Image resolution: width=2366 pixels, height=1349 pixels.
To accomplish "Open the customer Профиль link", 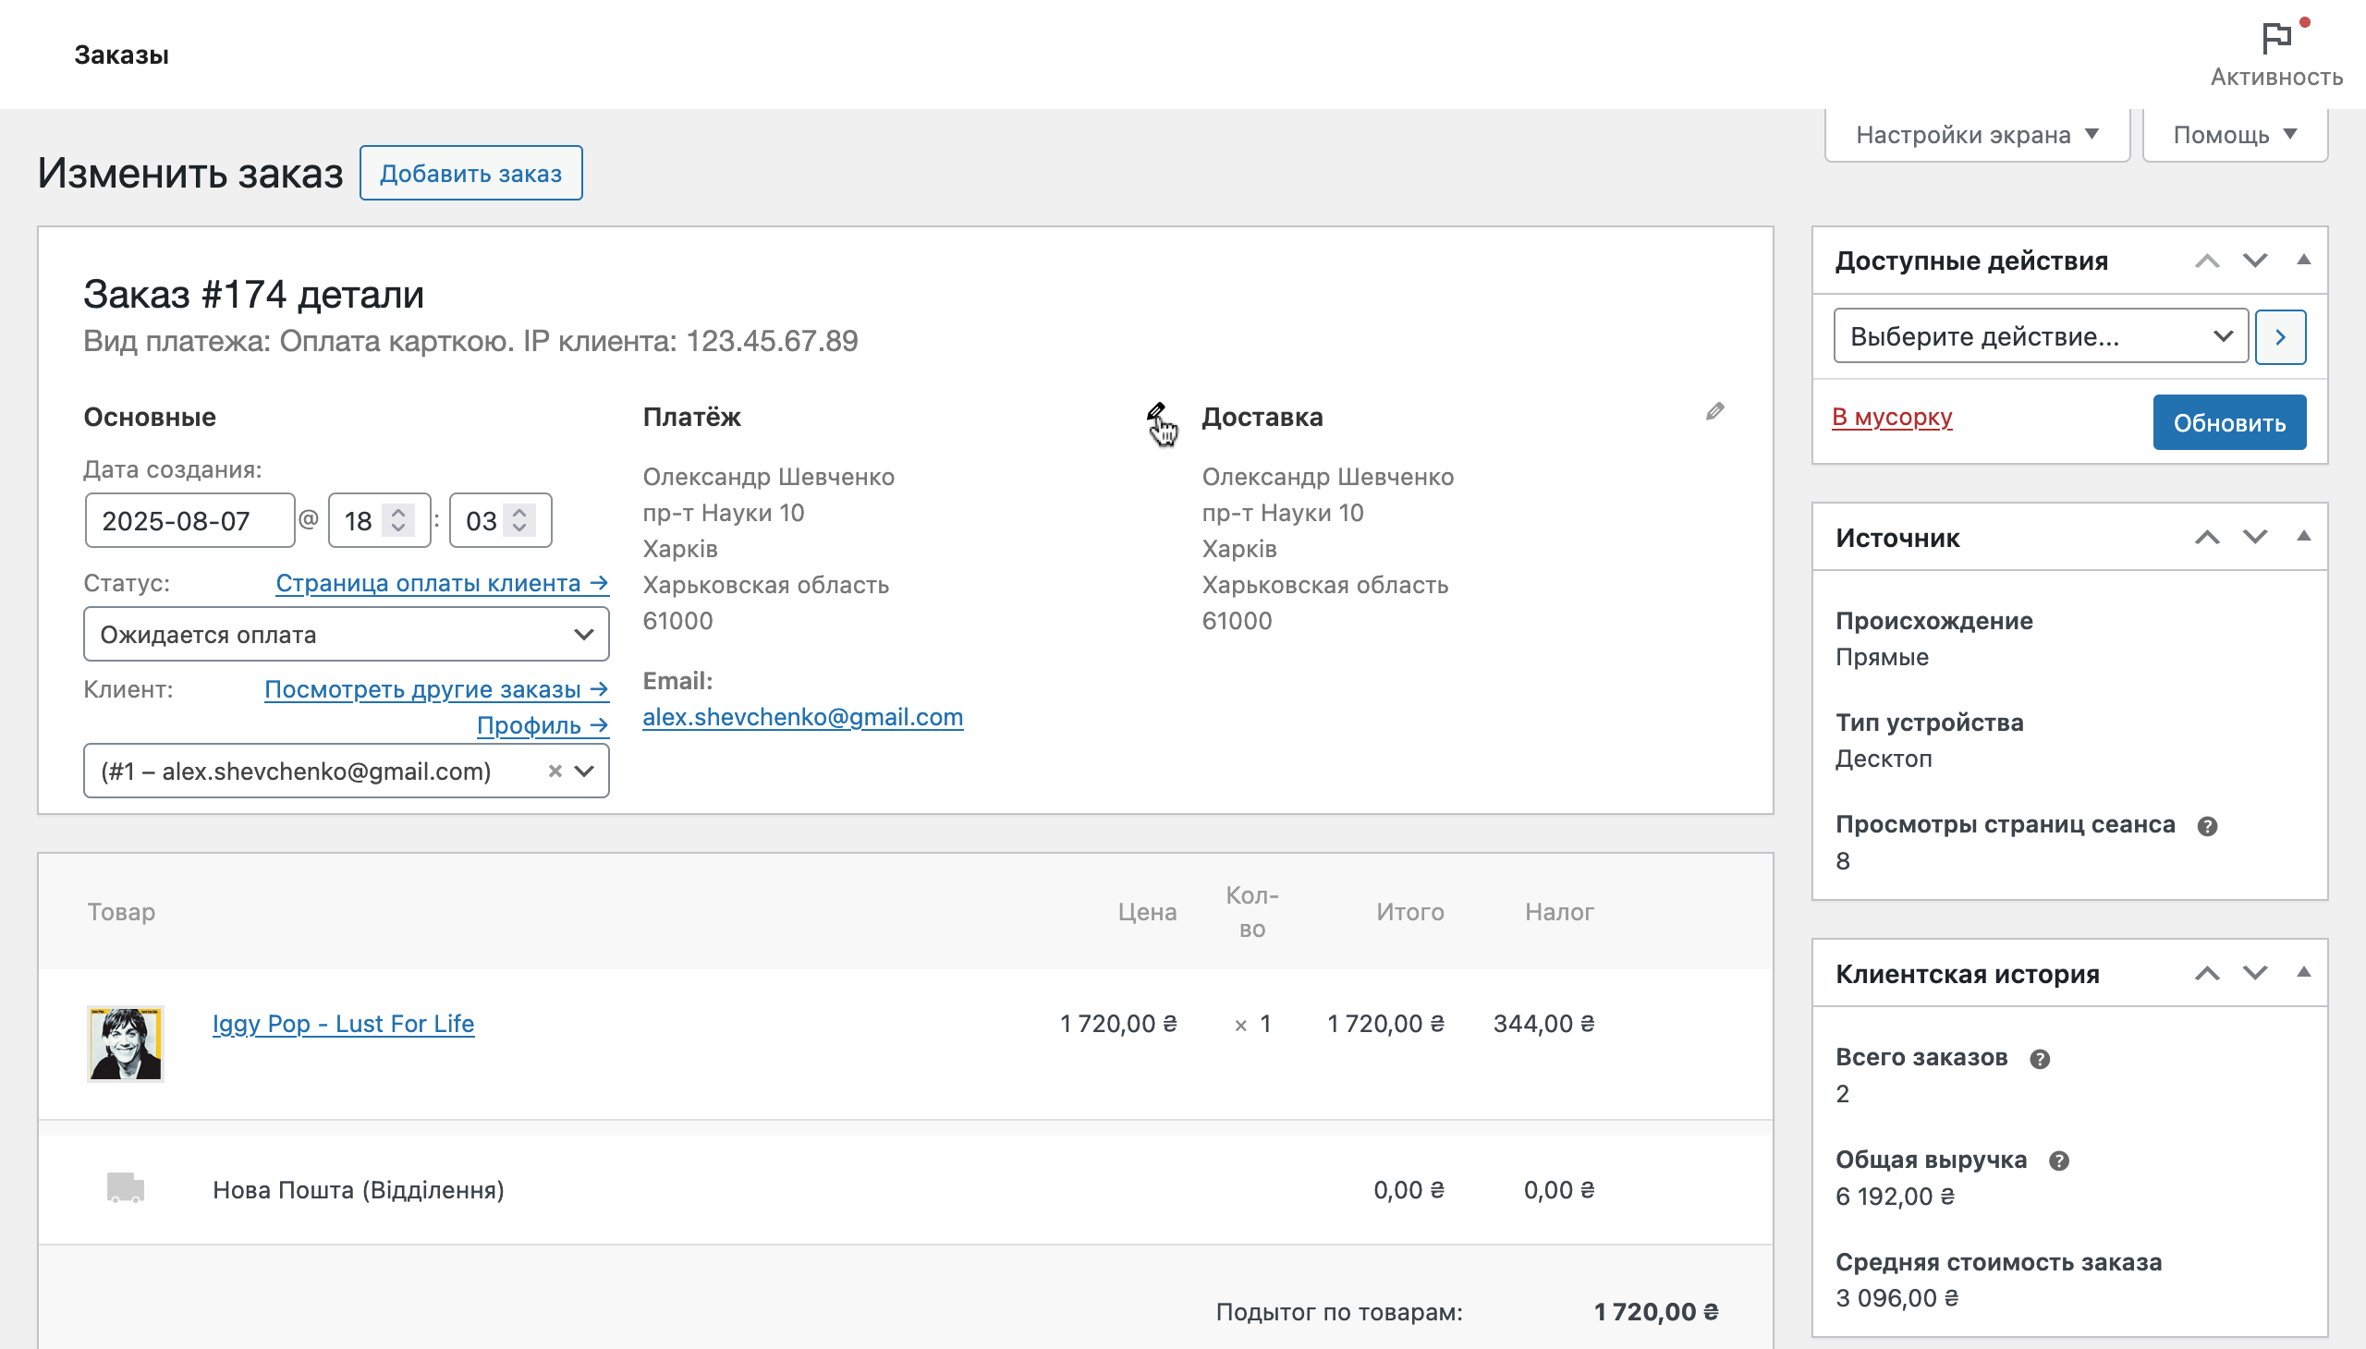I will (x=543, y=725).
